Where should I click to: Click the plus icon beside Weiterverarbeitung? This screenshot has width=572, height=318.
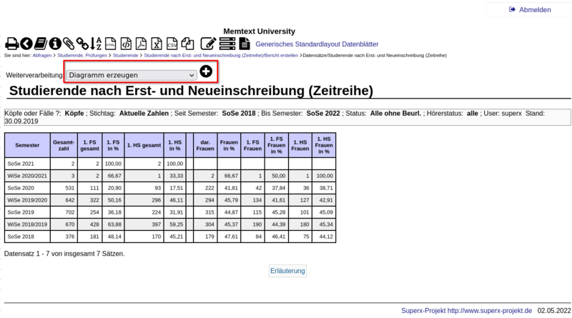pos(206,71)
